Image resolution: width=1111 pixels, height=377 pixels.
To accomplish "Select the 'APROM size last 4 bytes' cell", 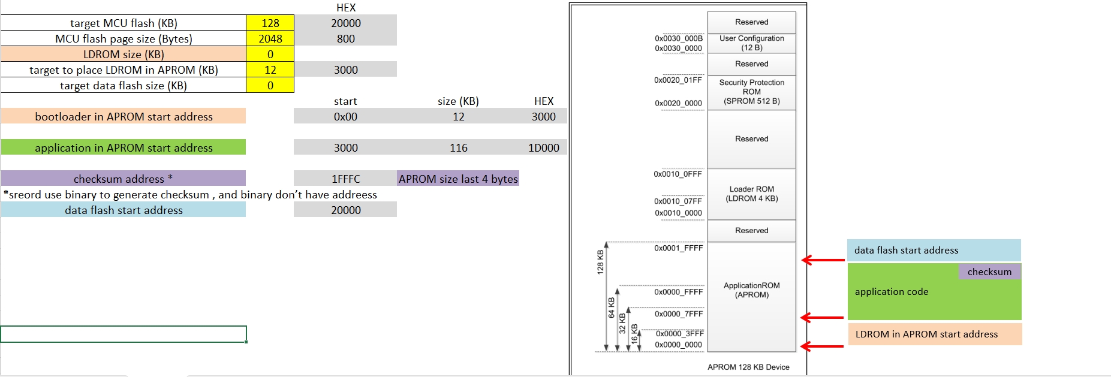I will pyautogui.click(x=458, y=179).
